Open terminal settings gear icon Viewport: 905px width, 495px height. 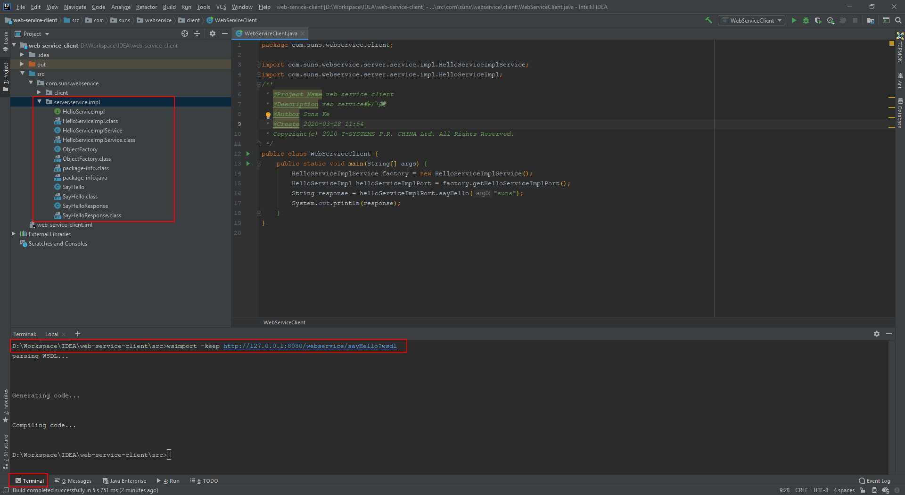click(876, 334)
